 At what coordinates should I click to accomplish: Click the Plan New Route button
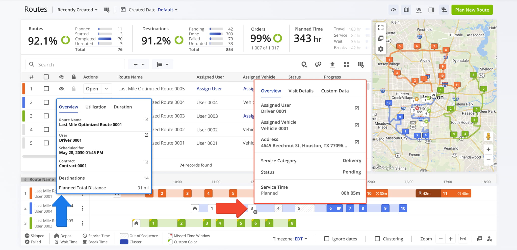pyautogui.click(x=472, y=10)
